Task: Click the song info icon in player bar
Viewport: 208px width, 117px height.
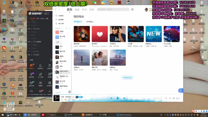Action: (73, 100)
